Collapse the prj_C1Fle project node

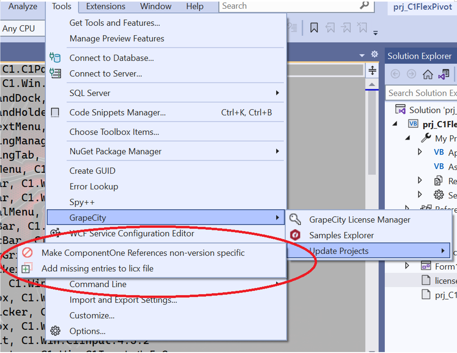pyautogui.click(x=395, y=124)
